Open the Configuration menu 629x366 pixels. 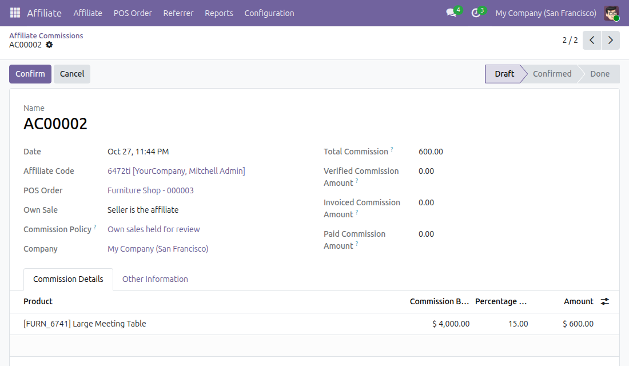[269, 13]
